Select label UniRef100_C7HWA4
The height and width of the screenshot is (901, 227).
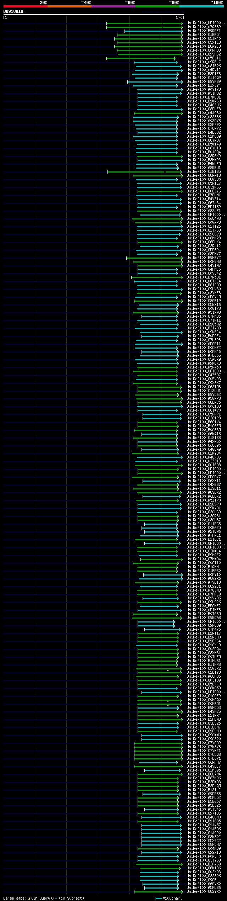[204, 559]
